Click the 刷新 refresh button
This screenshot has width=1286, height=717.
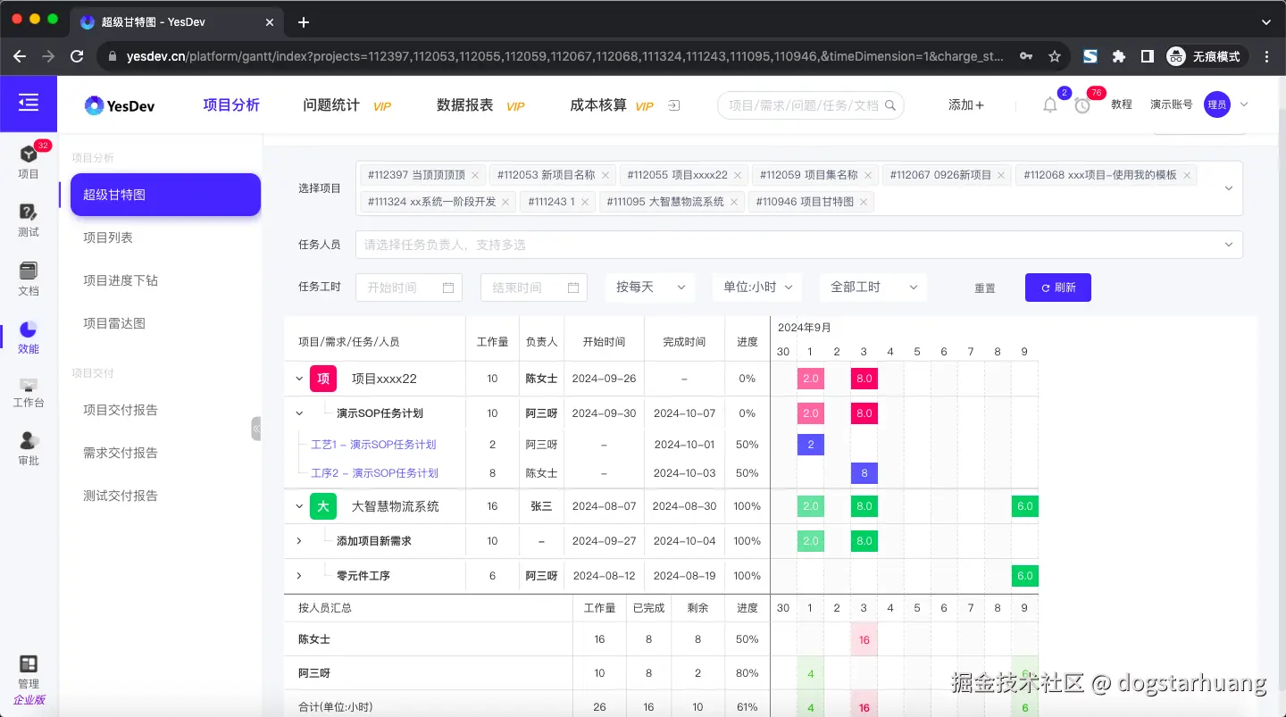[x=1057, y=288]
